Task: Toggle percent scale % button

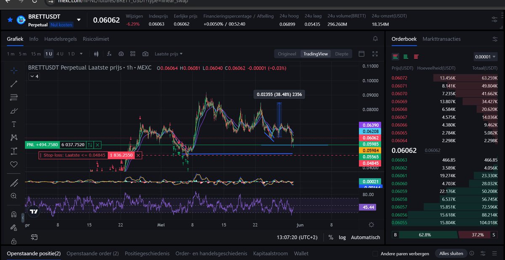Action: click(x=331, y=237)
